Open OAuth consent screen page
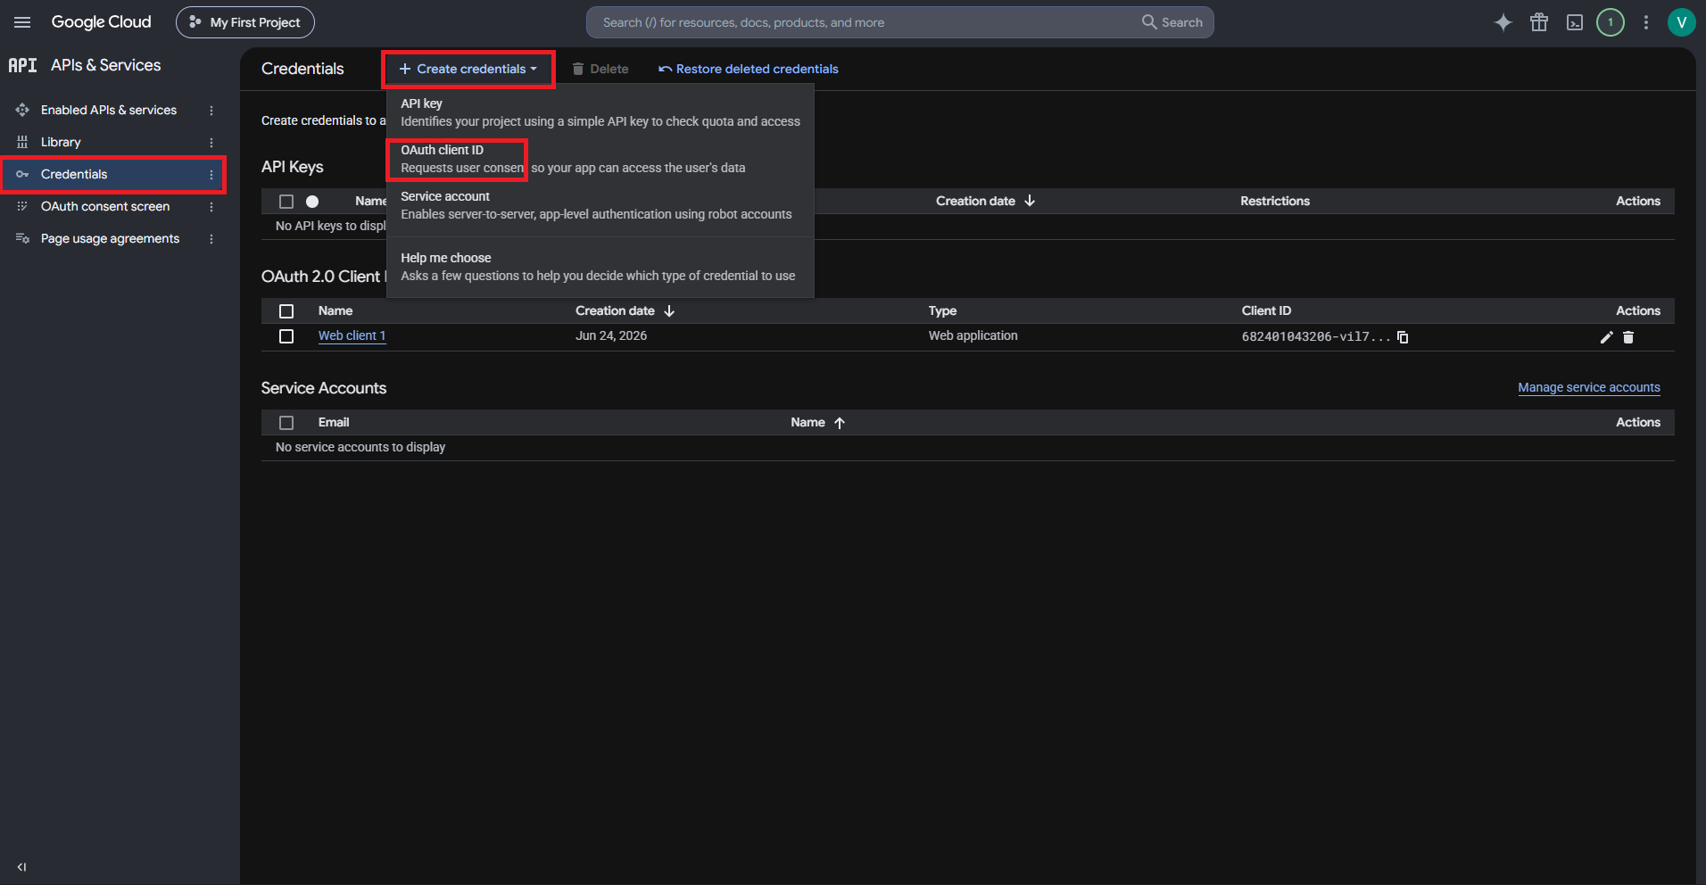The width and height of the screenshot is (1706, 885). (105, 206)
